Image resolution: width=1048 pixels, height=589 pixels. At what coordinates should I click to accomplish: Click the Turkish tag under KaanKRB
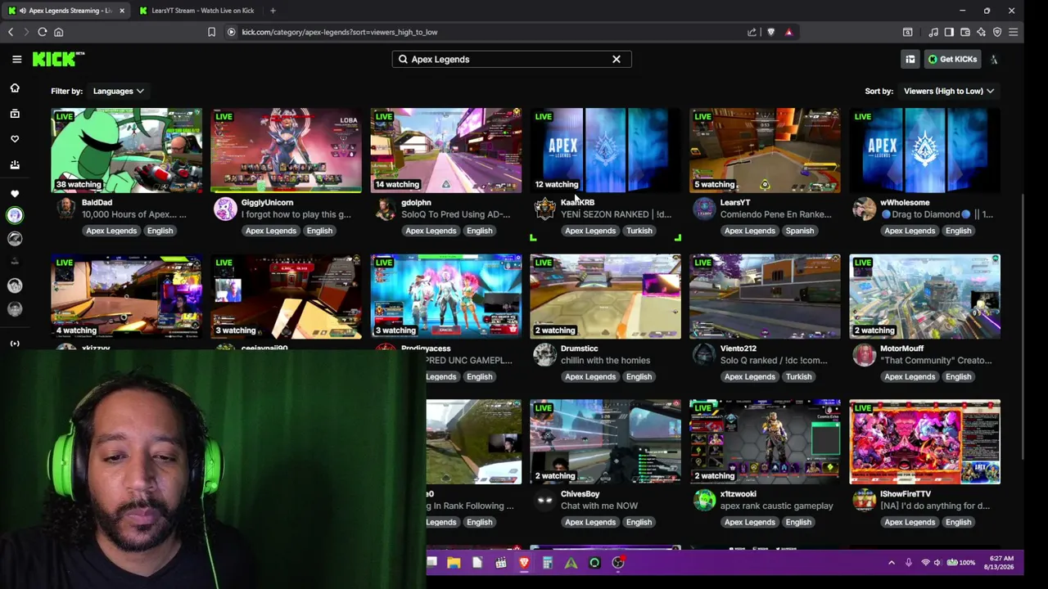[x=639, y=231]
